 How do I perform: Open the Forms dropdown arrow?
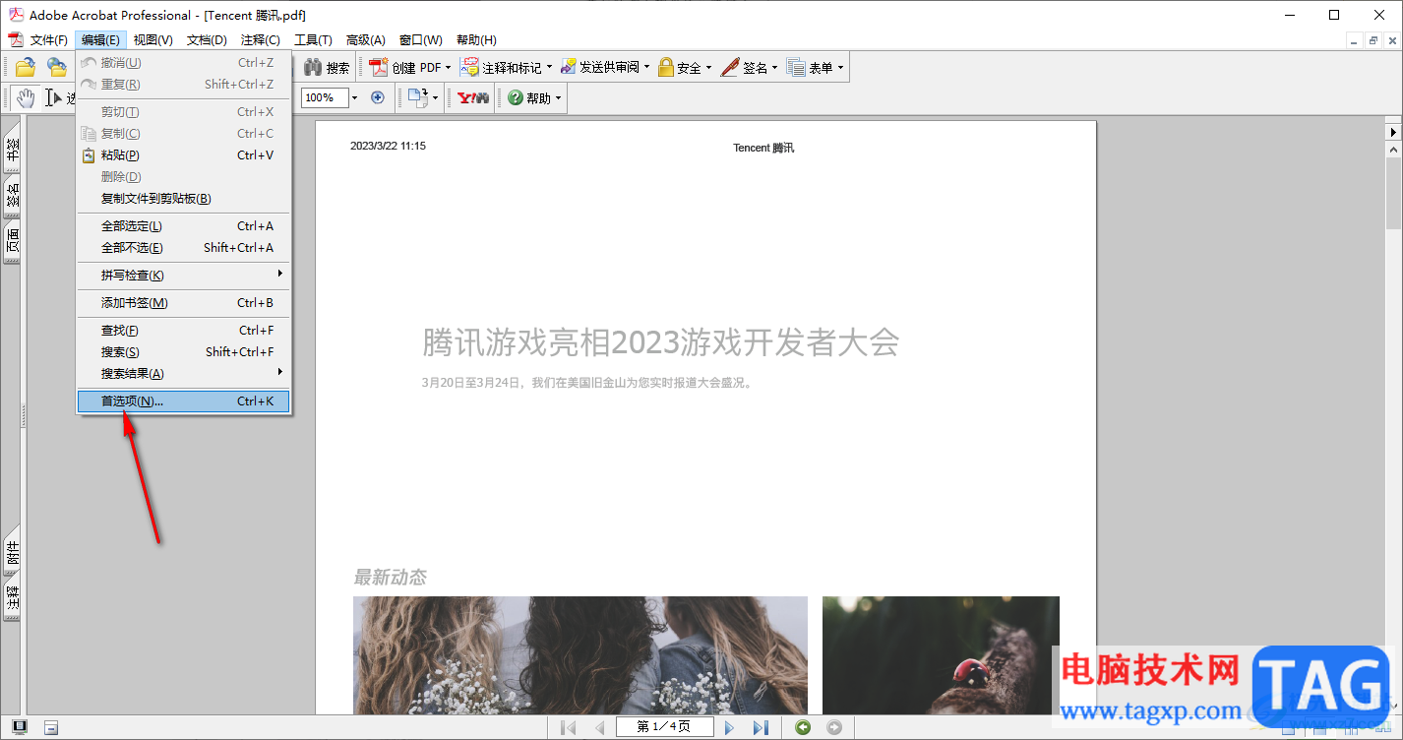(840, 68)
